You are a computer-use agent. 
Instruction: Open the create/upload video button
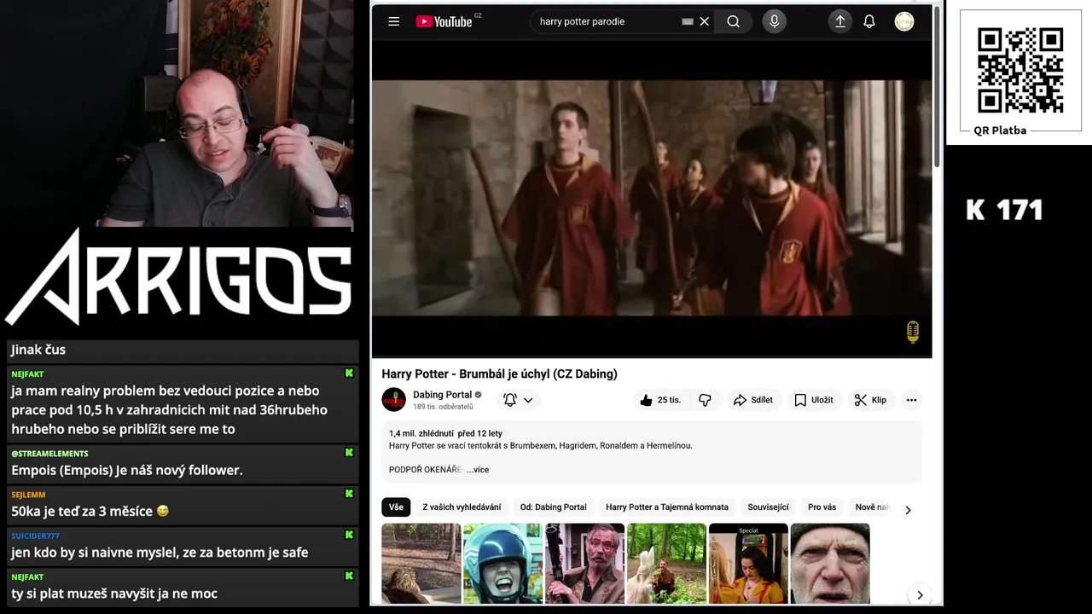pos(840,21)
